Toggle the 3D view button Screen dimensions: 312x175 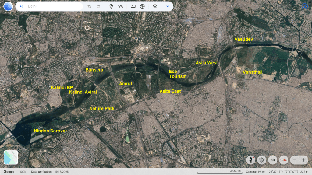pos(273,160)
